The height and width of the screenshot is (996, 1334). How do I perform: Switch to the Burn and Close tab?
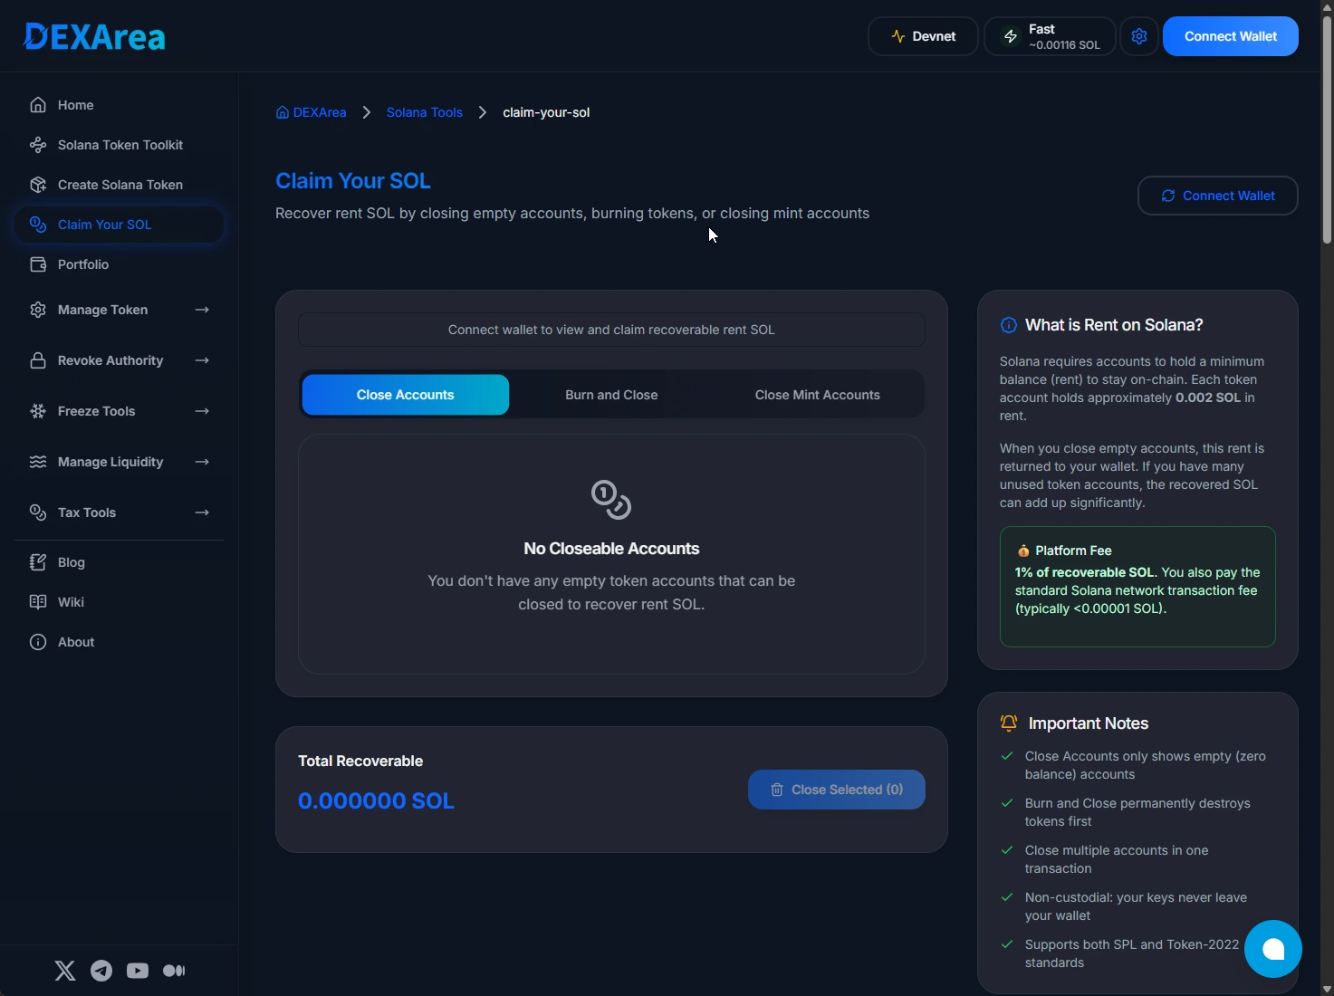(x=610, y=394)
